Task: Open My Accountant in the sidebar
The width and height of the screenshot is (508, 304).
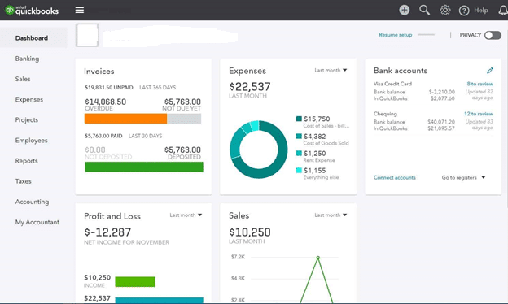Action: (37, 222)
